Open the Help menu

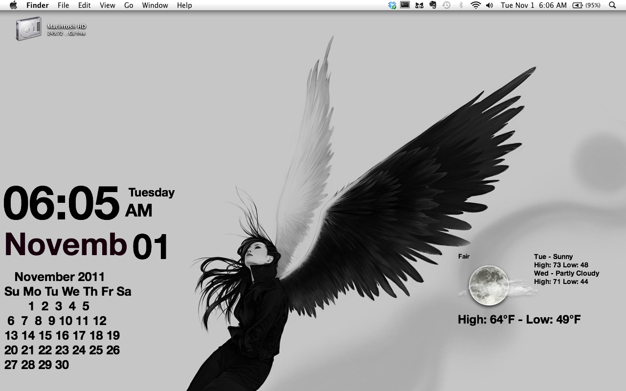184,5
